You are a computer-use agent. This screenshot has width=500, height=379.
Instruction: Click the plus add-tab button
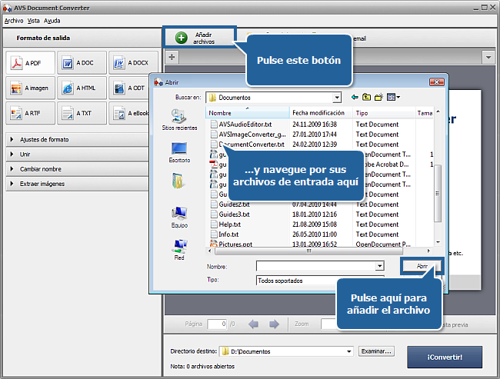[172, 57]
